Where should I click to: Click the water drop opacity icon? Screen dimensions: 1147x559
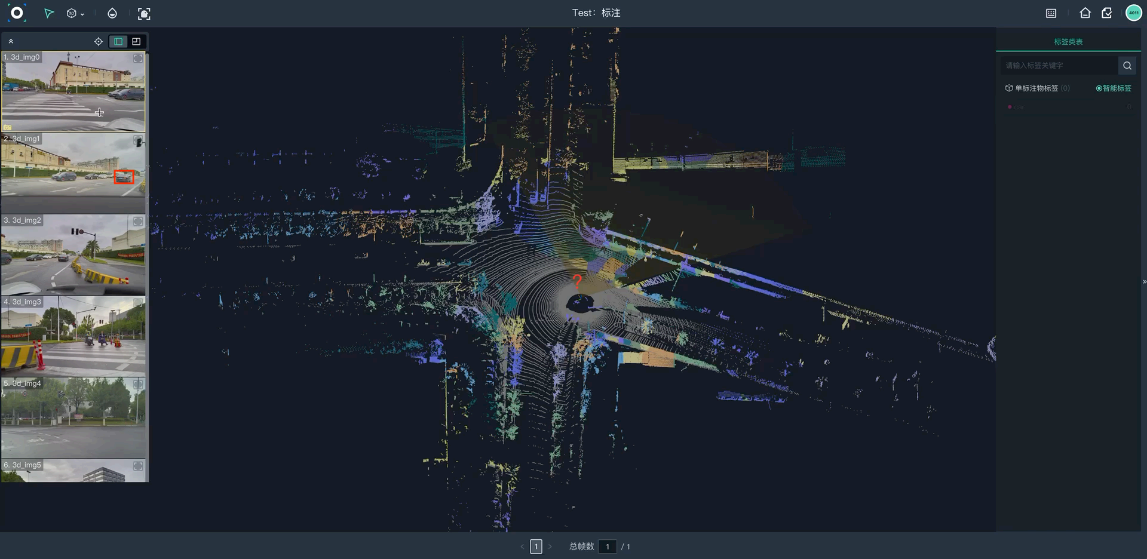112,13
